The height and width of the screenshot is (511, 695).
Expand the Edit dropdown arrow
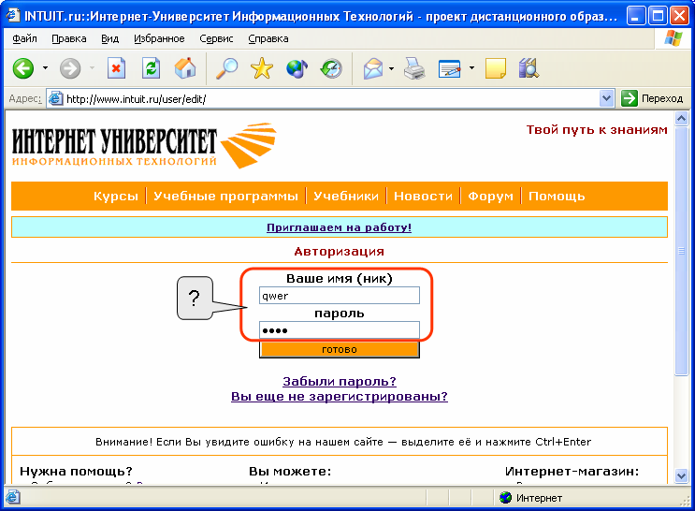pos(471,68)
